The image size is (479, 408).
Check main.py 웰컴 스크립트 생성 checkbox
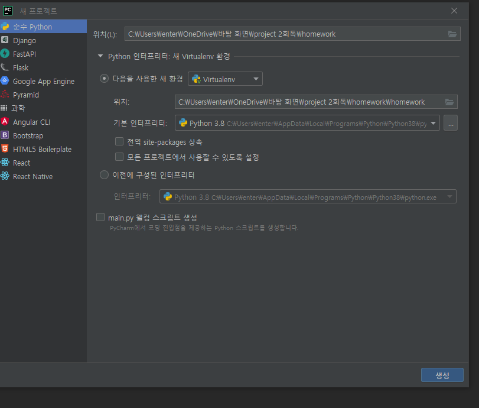coord(100,217)
